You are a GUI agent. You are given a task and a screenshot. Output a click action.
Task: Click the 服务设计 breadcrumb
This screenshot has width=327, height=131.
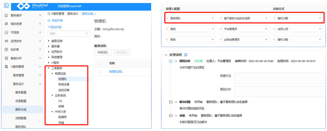tap(73, 14)
